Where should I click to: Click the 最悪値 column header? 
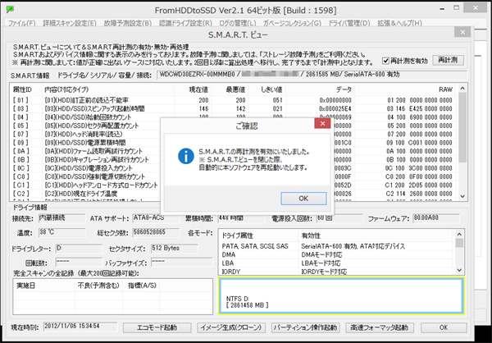click(x=230, y=89)
